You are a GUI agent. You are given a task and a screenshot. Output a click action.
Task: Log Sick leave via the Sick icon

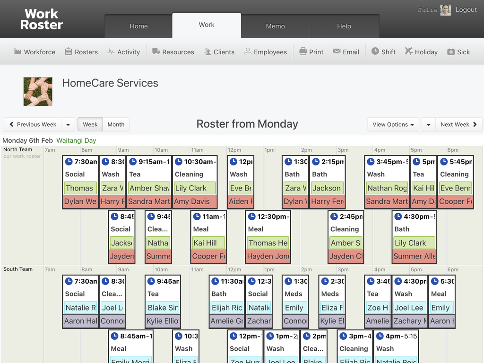458,52
